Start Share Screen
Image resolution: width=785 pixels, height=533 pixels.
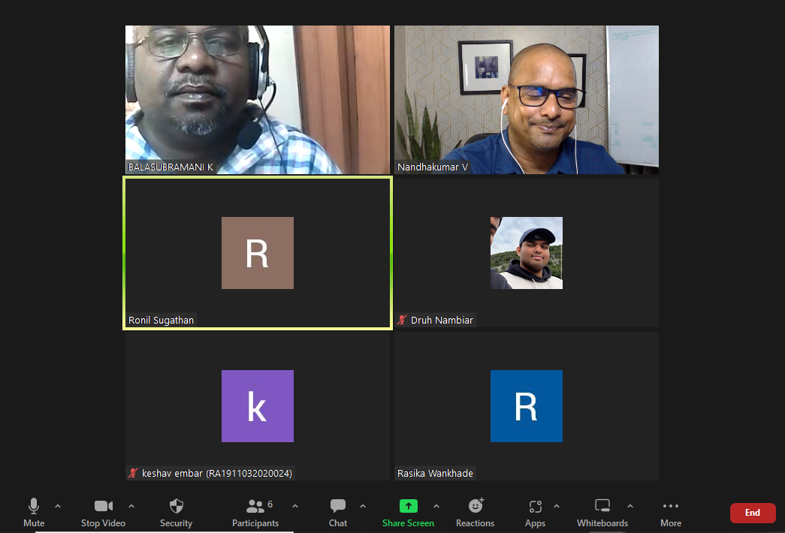point(408,513)
